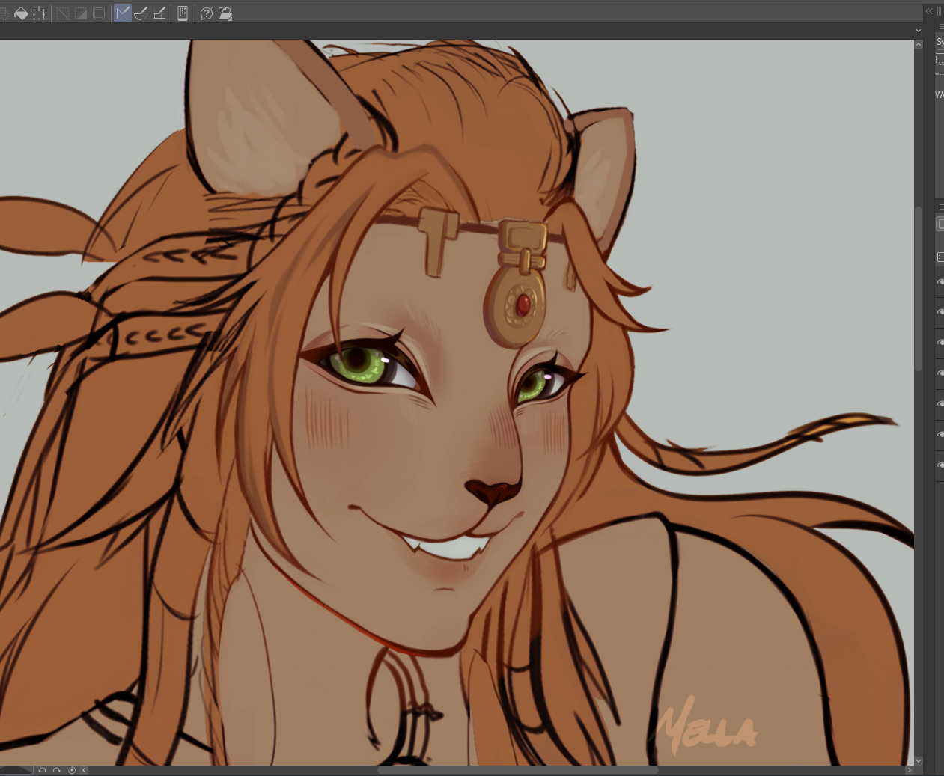Viewport: 944px width, 776px height.
Task: Click the vertical canvas scrollbar thumb
Action: point(919,288)
